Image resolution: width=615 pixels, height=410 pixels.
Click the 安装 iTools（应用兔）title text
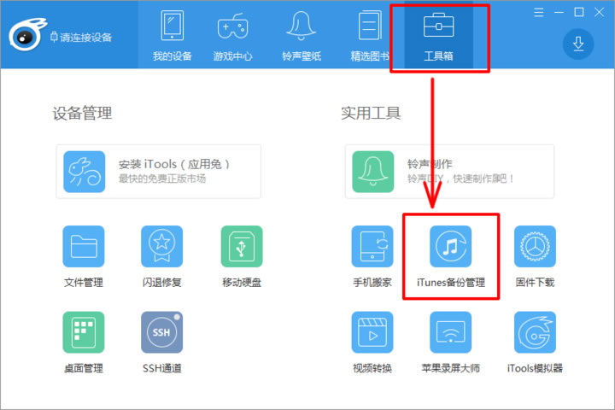click(173, 164)
